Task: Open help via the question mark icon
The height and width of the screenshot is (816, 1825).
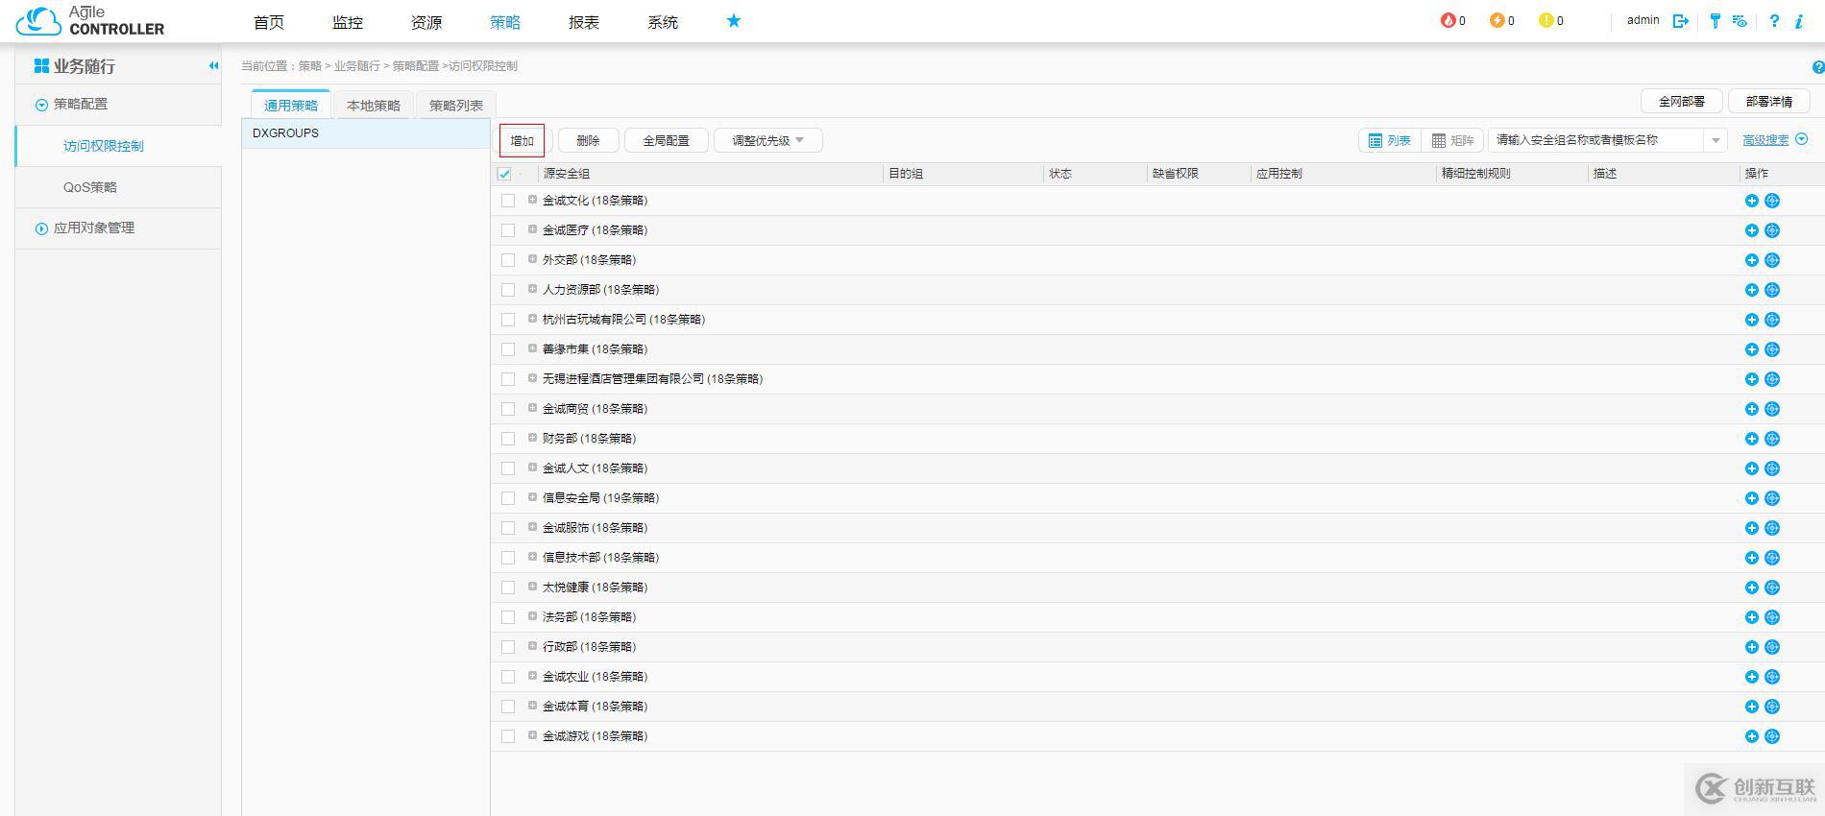Action: point(1774,20)
